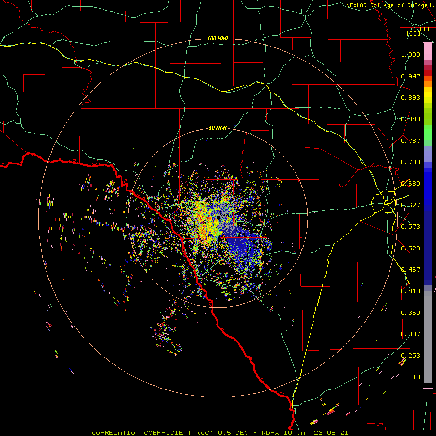Click the 05:21 timestamp in the caption

click(x=338, y=433)
